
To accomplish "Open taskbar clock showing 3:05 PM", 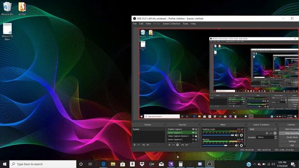I will coord(282,164).
